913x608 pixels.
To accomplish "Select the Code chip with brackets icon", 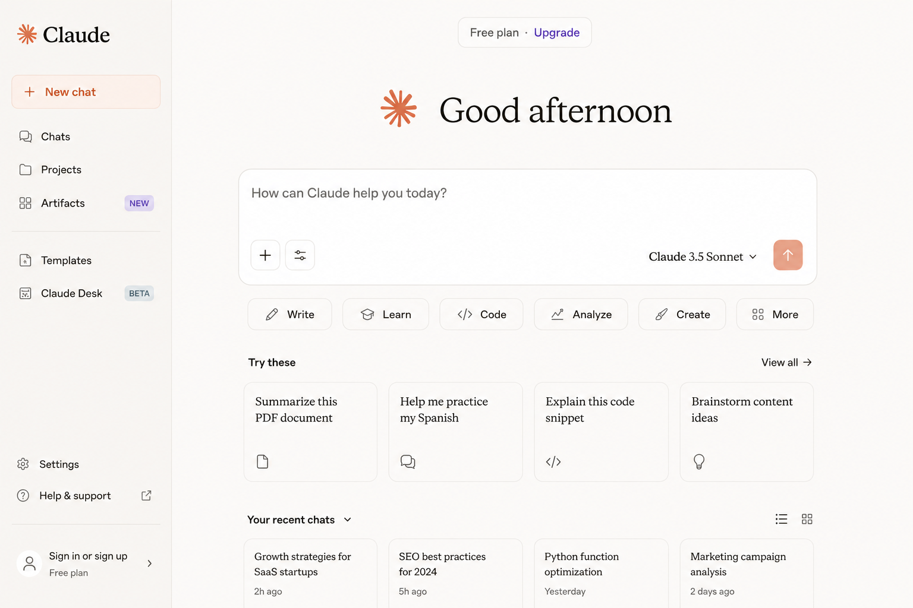I will coord(481,314).
